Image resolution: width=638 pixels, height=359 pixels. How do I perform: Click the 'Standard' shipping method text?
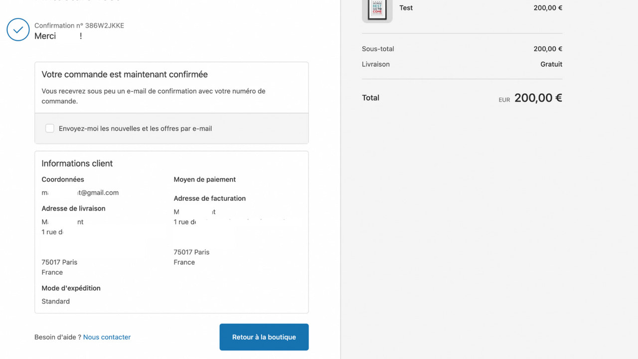coord(56,301)
